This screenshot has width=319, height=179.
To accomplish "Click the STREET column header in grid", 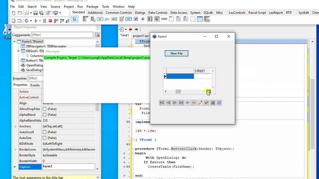I will click(x=202, y=71).
